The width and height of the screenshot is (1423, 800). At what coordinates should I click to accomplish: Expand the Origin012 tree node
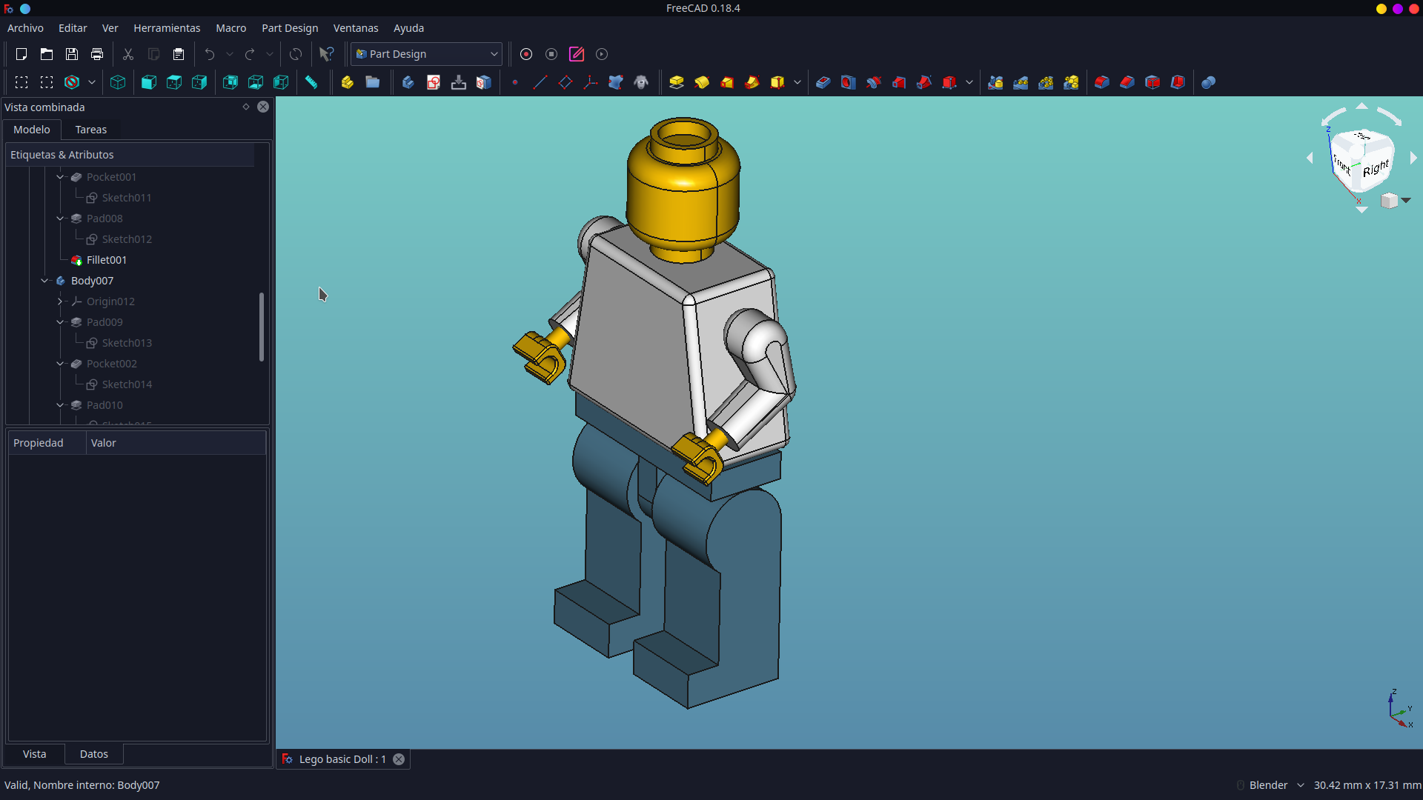(x=60, y=301)
